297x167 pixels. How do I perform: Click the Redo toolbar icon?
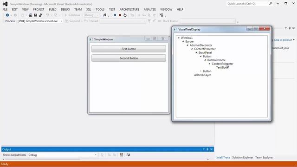pos(56,15)
